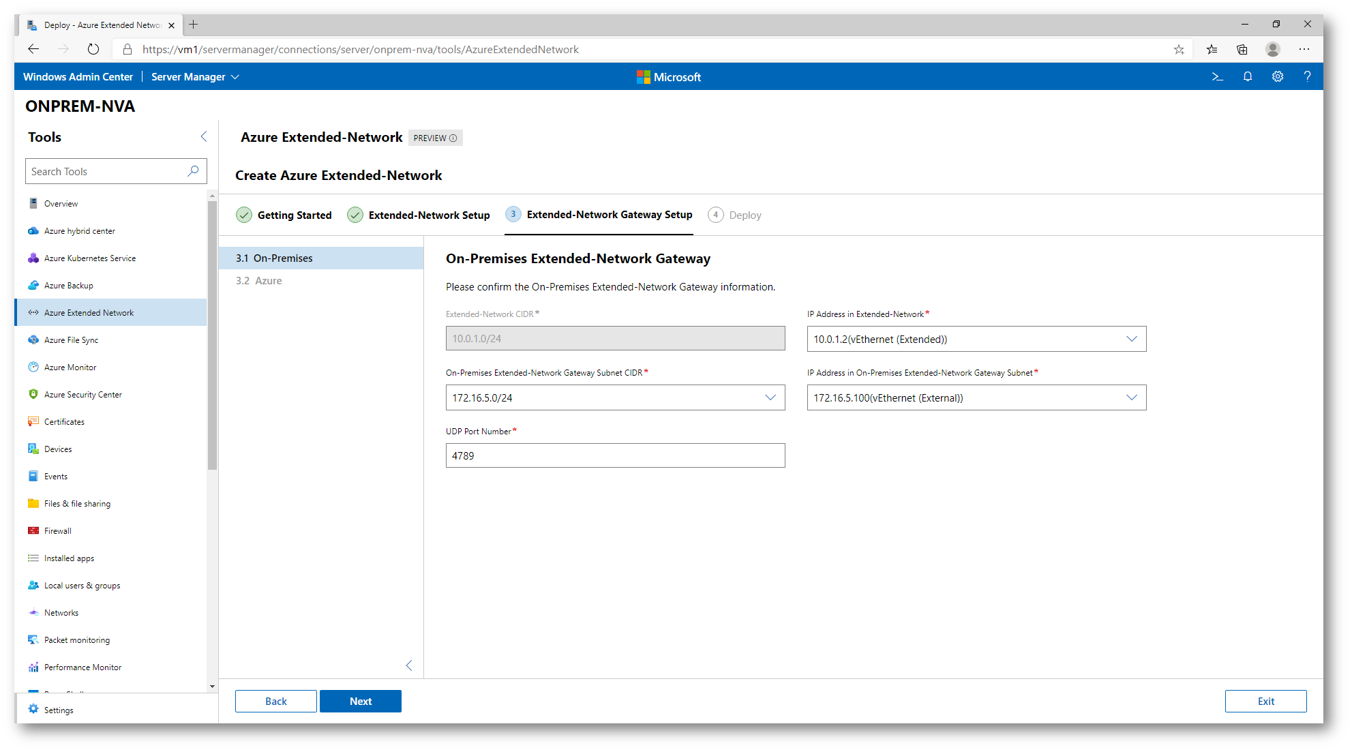Select the 3.2 Azure substep

click(x=321, y=280)
